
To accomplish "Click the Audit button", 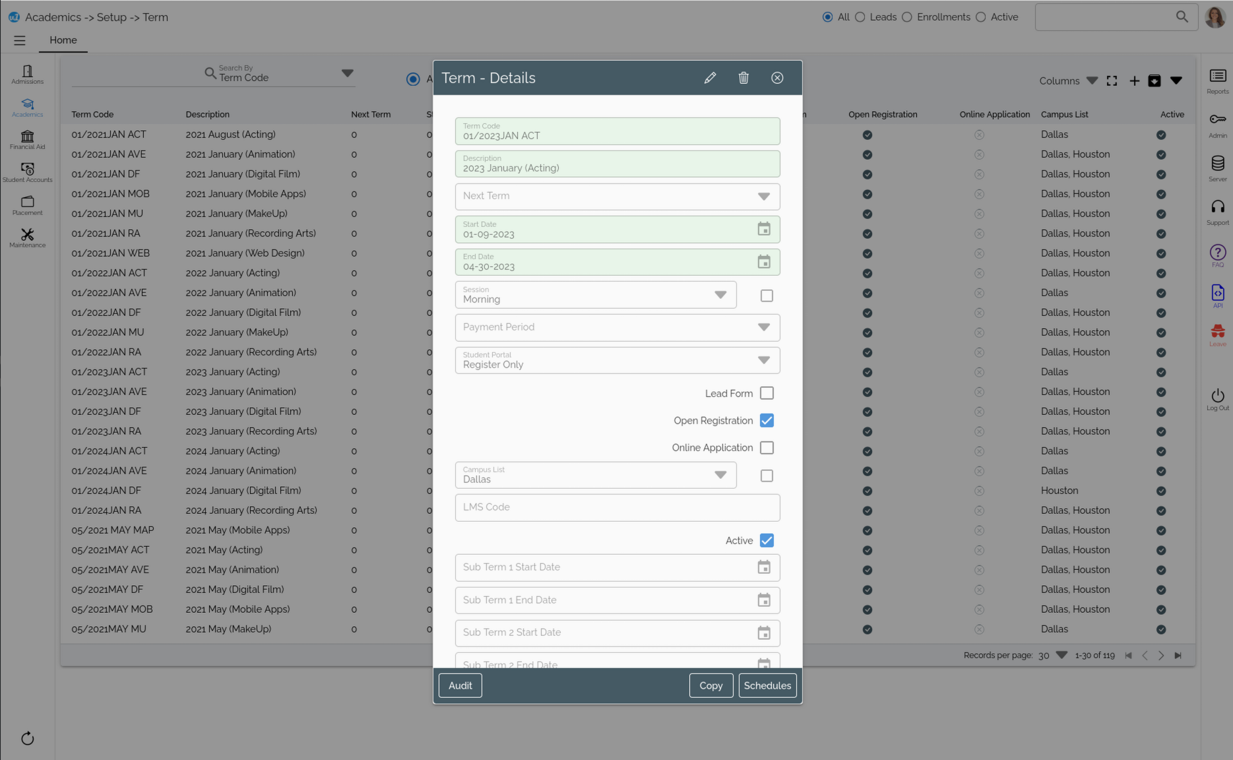I will [x=460, y=685].
